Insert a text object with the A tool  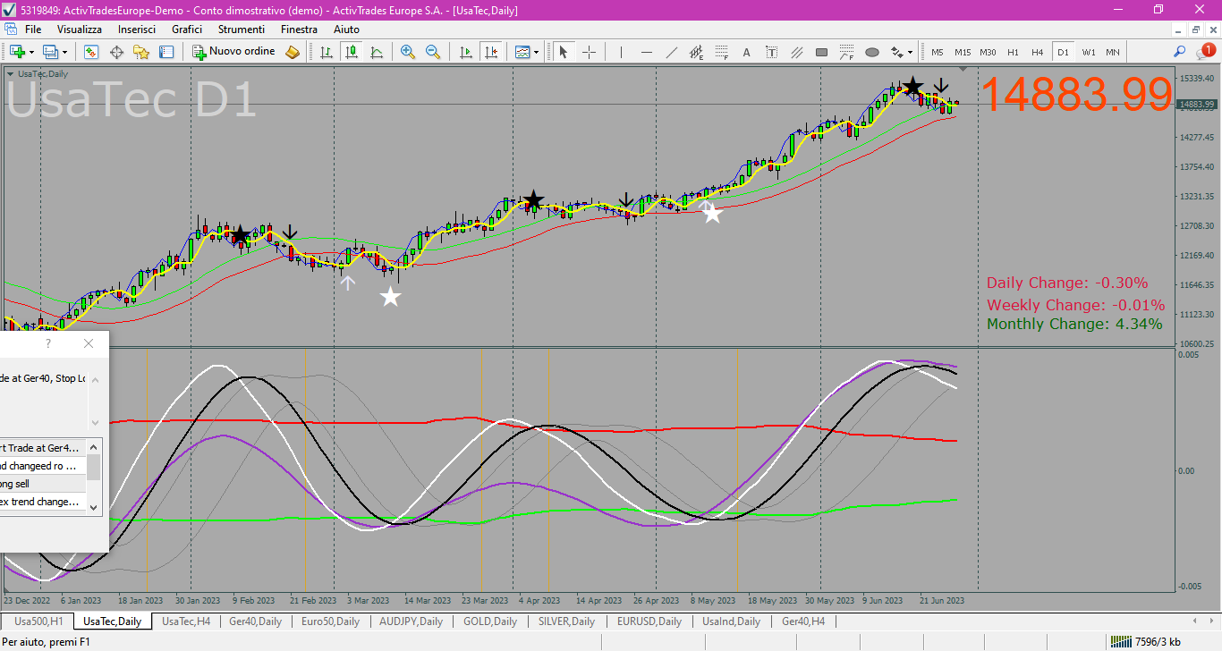click(746, 52)
